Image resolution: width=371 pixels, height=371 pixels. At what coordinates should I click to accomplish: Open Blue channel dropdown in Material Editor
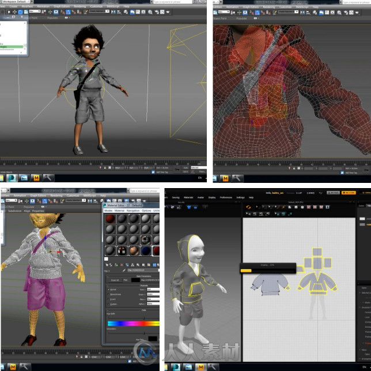click(153, 299)
